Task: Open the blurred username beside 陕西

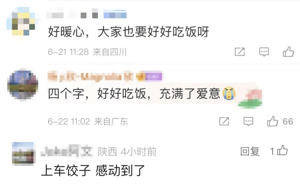Action: 67,151
